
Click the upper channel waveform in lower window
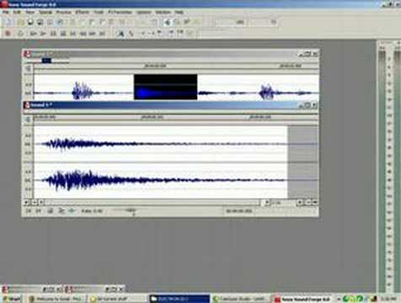coord(160,144)
